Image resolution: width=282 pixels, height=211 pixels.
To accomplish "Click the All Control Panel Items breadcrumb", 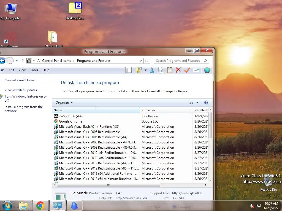I will tap(54, 61).
